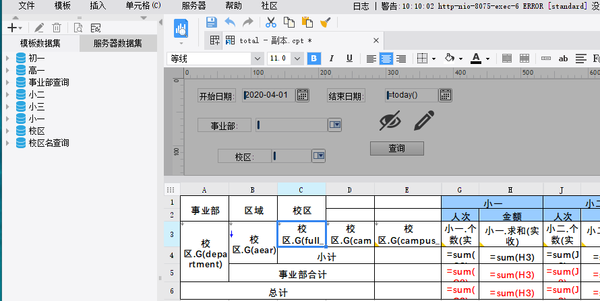The width and height of the screenshot is (600, 301).
Task: Toggle underline formatting
Action: point(349,59)
